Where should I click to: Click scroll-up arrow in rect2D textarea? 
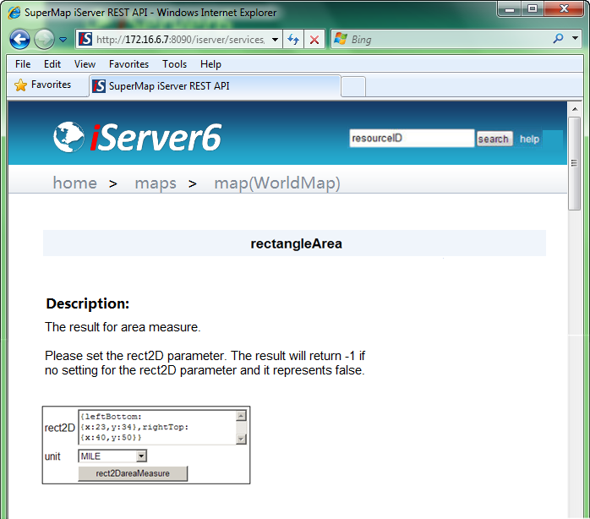(x=241, y=416)
